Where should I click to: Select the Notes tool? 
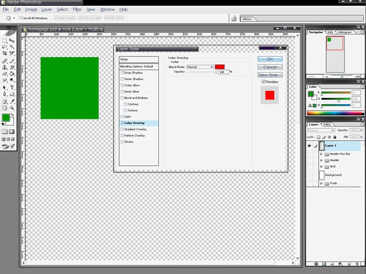click(5, 101)
